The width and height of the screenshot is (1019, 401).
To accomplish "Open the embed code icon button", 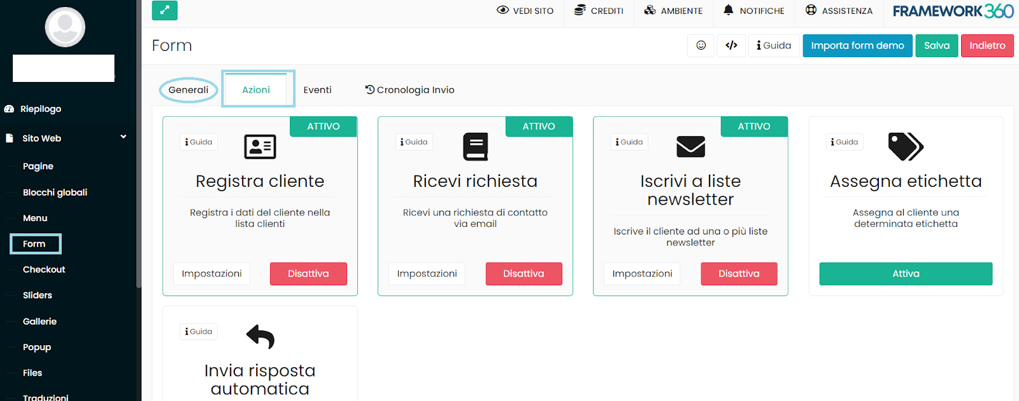I will click(x=731, y=45).
